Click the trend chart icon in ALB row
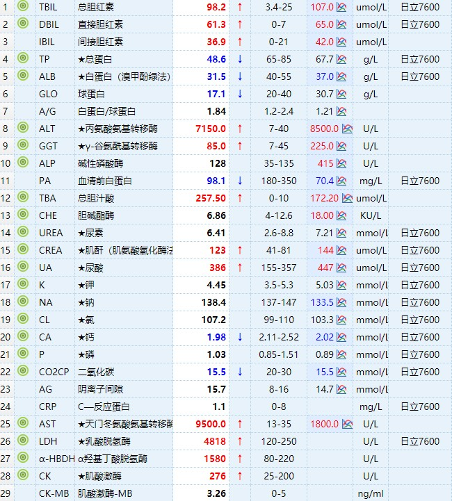Screen dimensions: 452x501 pos(341,76)
